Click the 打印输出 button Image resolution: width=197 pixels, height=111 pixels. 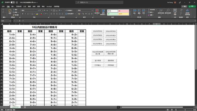point(98,65)
